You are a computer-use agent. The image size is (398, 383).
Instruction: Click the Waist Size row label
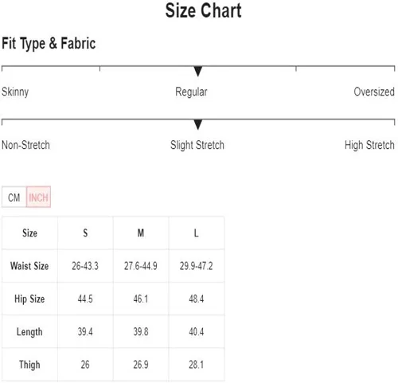point(29,266)
